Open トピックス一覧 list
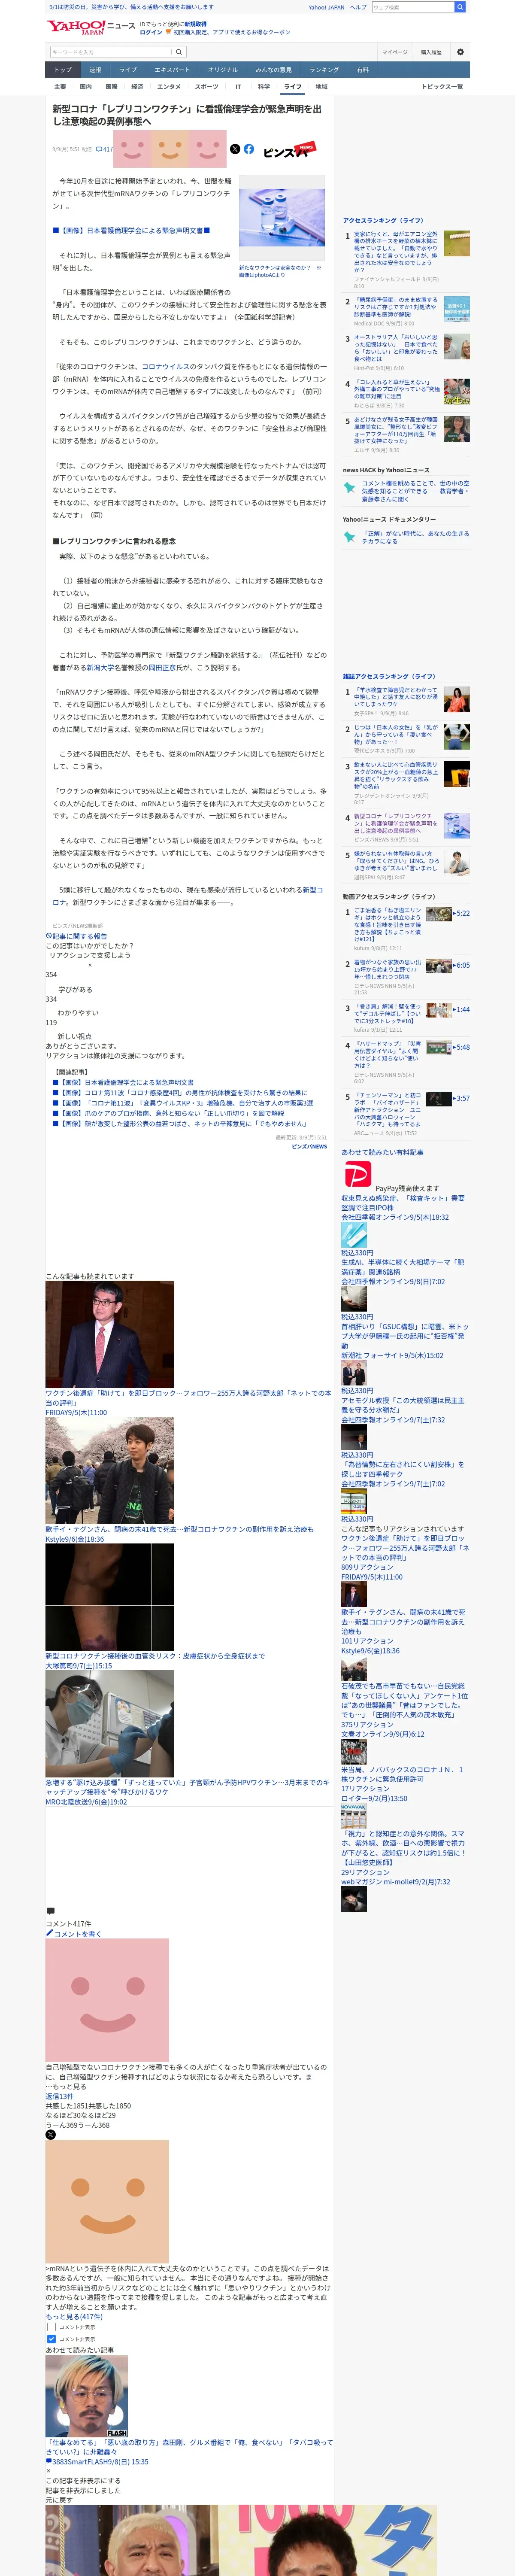 click(x=442, y=87)
